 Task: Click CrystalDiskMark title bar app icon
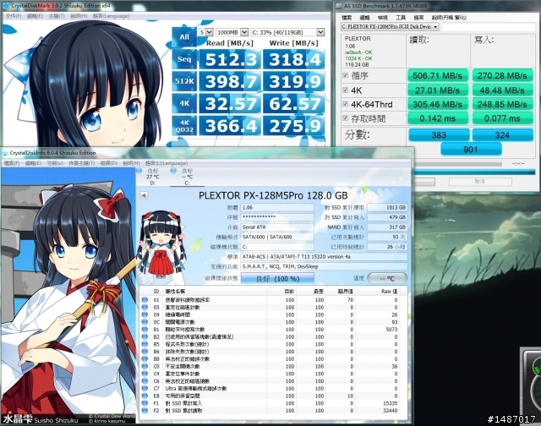(6, 6)
